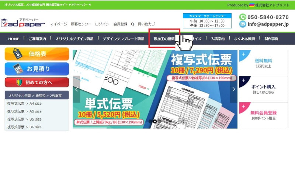The image size is (295, 177).
Task: Open 入稿案内 menu item
Action: click(218, 39)
